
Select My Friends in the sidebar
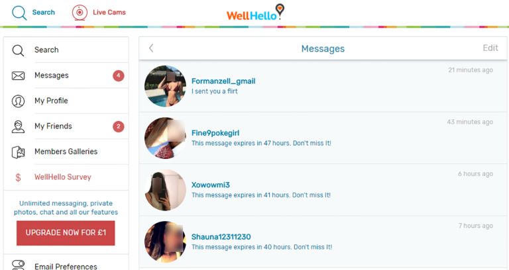pyautogui.click(x=66, y=126)
